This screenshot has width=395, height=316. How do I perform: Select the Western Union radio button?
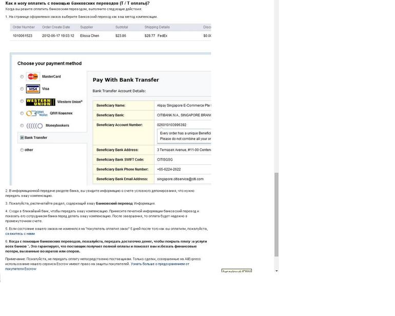tap(22, 102)
